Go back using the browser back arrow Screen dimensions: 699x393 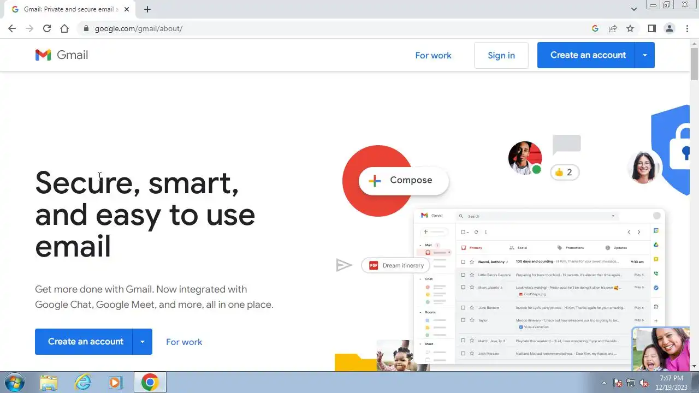pos(12,28)
